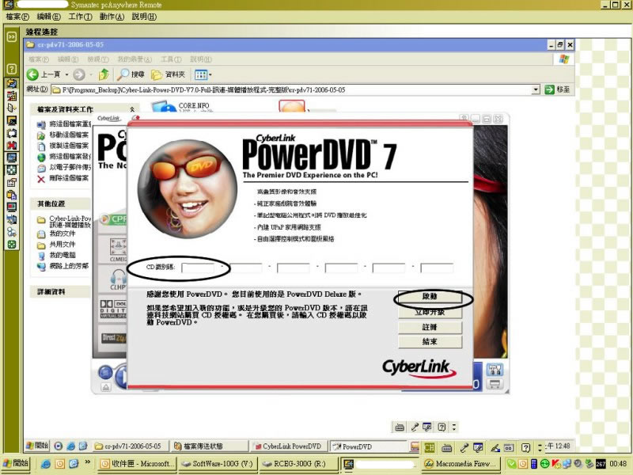Go up one folder level in Explorer
Screen dimensions: 633x475
click(104, 74)
